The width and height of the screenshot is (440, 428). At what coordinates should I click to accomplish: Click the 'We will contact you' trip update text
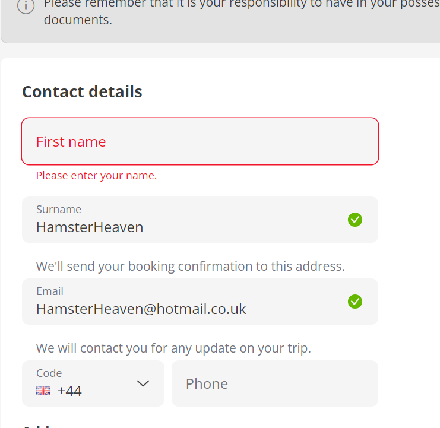173,348
